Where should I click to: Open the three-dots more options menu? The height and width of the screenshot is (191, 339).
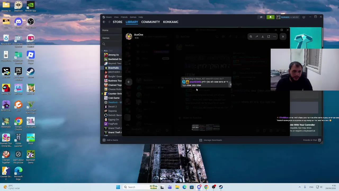coord(275,37)
